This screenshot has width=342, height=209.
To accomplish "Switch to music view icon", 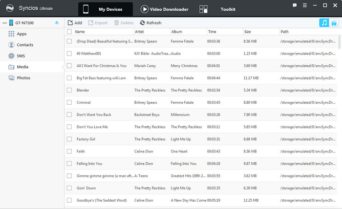I will [324, 22].
